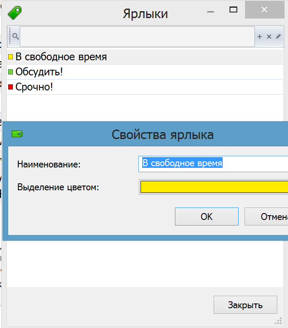Maximize the Ярлыки window

click(233, 10)
